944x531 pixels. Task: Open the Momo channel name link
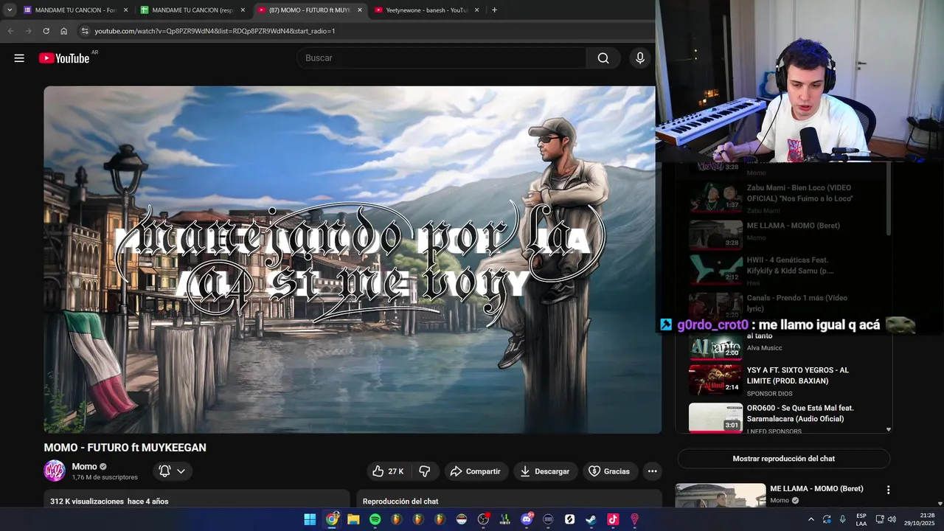(x=84, y=466)
